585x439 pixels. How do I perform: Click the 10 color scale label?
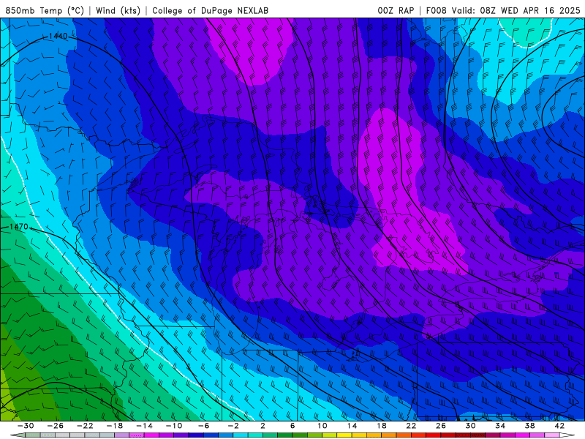coord(322,426)
